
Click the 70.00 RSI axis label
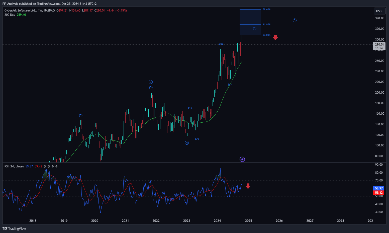tap(379, 180)
